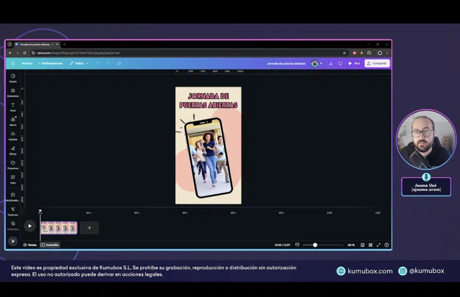Click the timeline playhead at 0 s

(40, 211)
